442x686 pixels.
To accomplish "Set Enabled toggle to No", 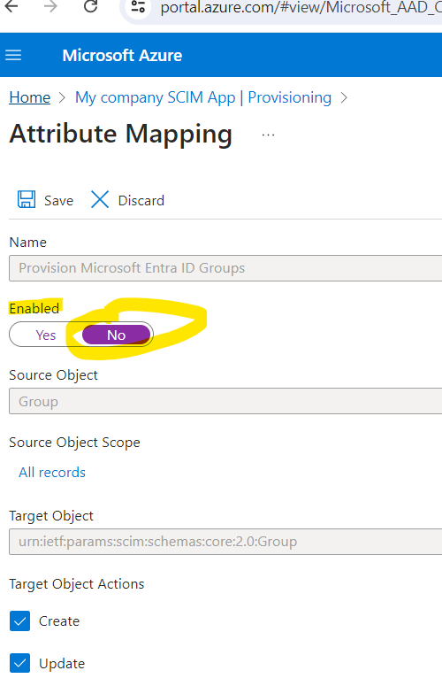I will click(x=116, y=335).
